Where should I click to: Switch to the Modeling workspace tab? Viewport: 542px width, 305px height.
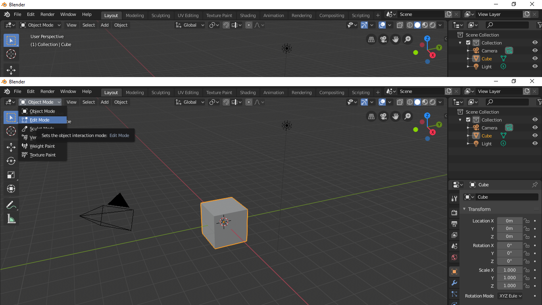click(135, 92)
